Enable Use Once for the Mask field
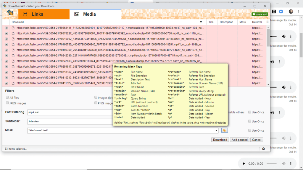This screenshot has width=303, height=170. coord(249,130)
